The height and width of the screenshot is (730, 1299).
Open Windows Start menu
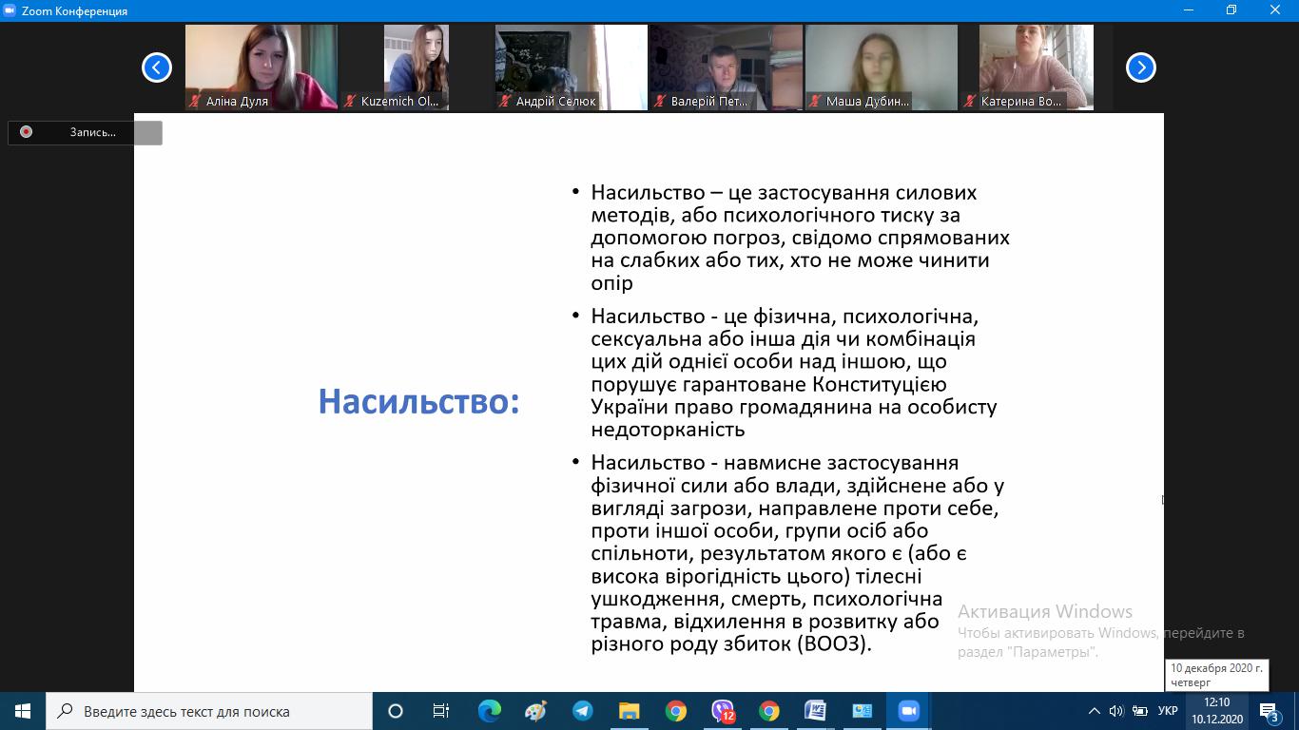pos(23,711)
